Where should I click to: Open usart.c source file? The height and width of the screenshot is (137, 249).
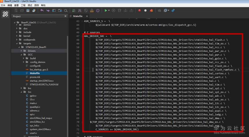33,133
